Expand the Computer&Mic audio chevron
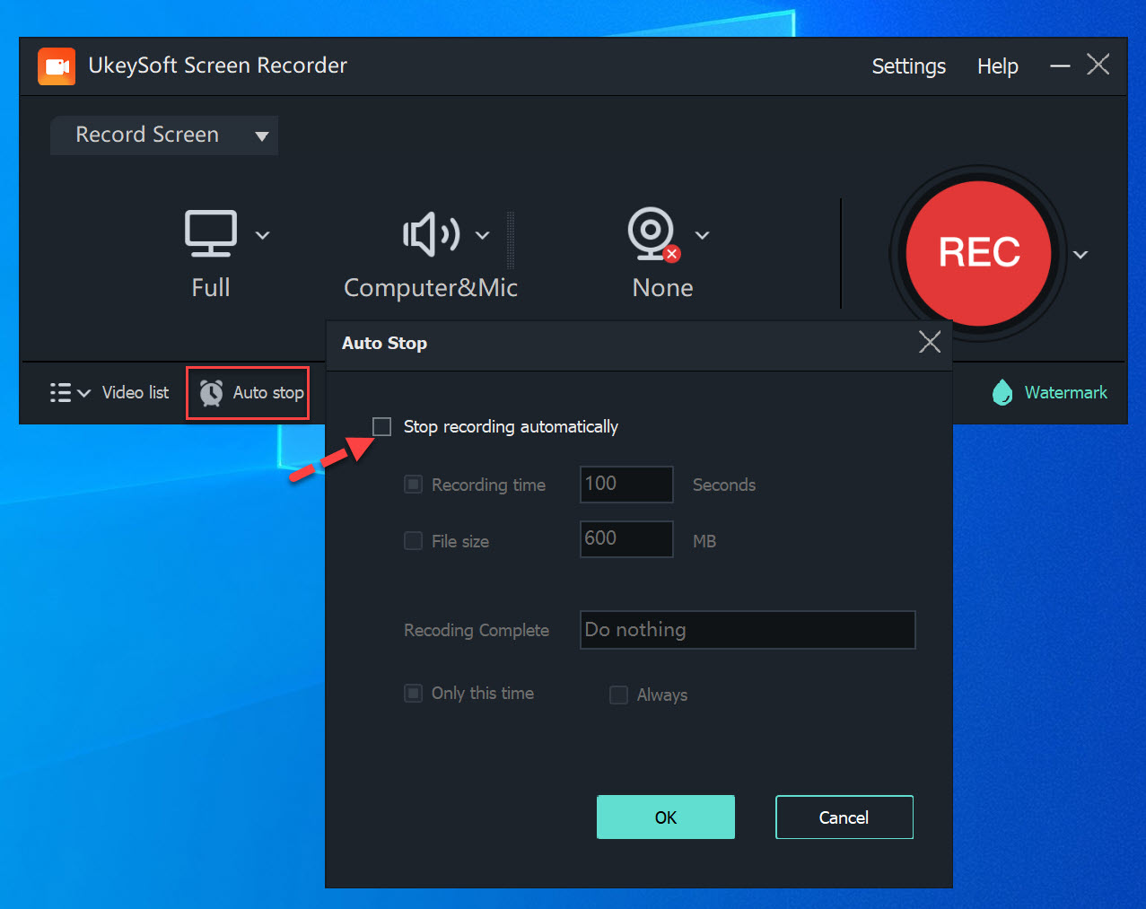Viewport: 1146px width, 909px height. click(x=482, y=235)
